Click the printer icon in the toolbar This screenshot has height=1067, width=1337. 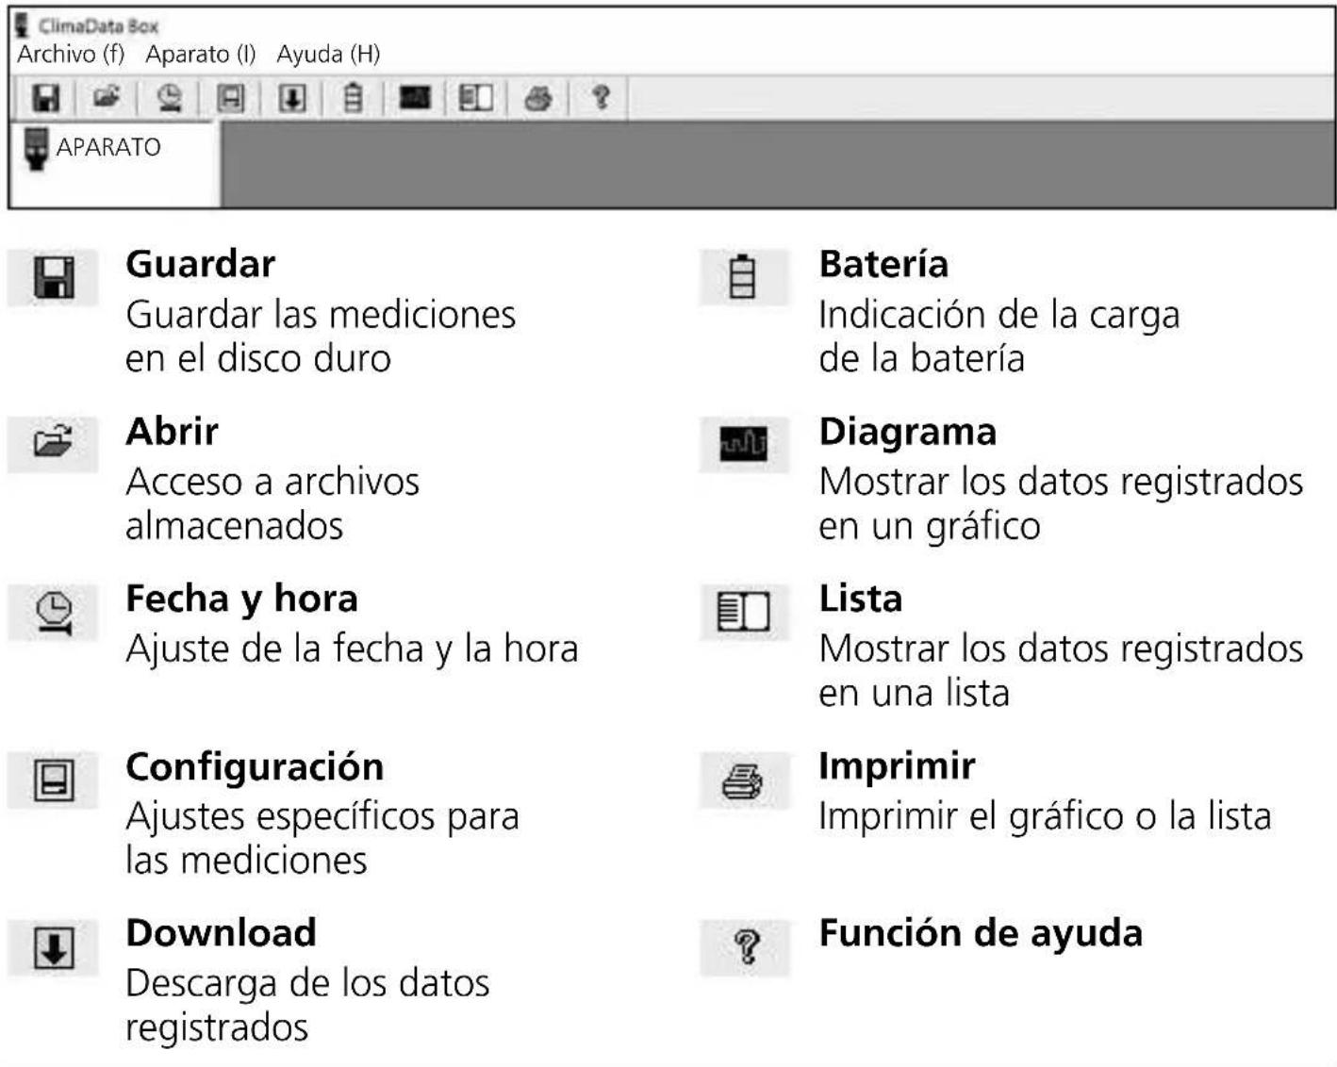[537, 98]
